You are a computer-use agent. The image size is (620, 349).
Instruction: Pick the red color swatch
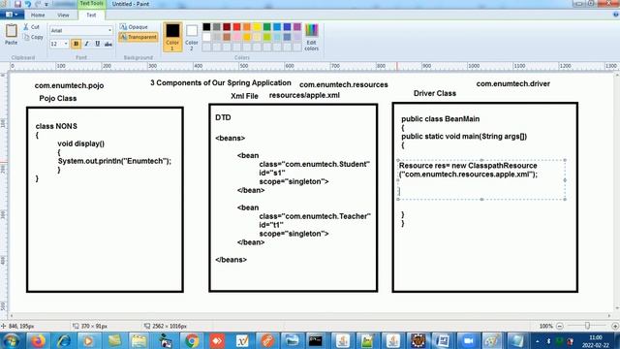tap(236, 26)
